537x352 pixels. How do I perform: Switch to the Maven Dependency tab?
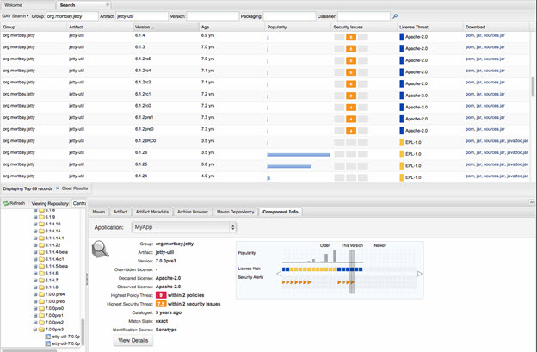tap(235, 211)
